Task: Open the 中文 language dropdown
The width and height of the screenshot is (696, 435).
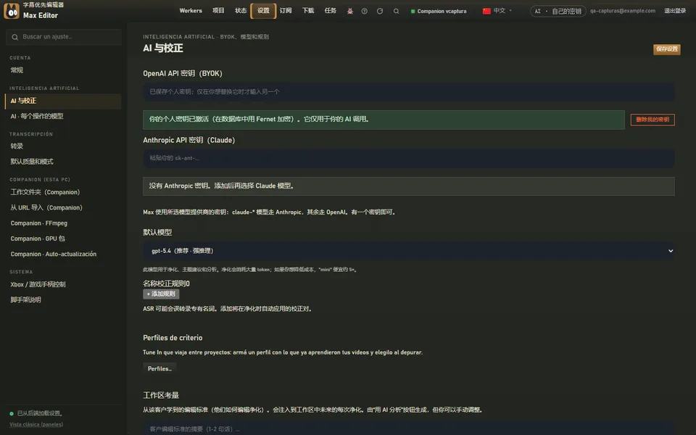Action: (x=497, y=11)
